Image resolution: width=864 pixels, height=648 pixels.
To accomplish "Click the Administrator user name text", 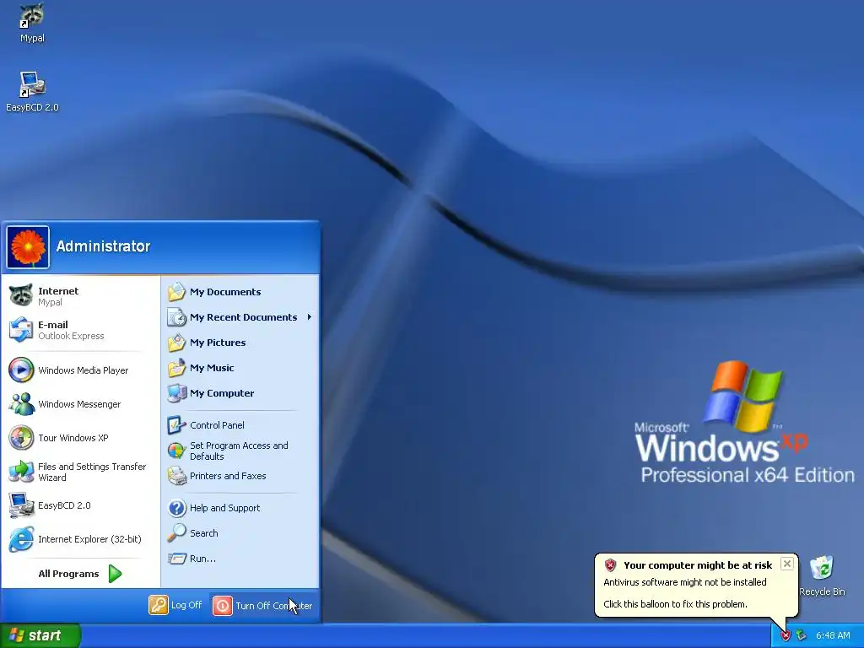I will [103, 246].
